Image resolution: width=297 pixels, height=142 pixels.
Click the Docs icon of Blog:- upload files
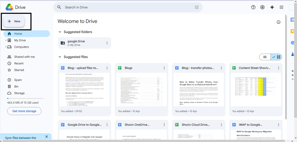pyautogui.click(x=63, y=68)
